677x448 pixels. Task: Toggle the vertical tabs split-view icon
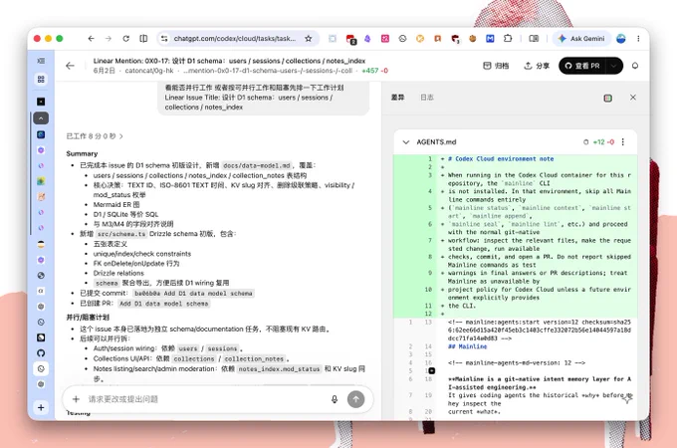(143, 39)
